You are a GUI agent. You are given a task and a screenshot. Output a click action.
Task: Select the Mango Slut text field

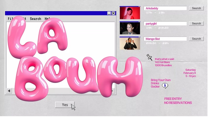[x=165, y=39]
